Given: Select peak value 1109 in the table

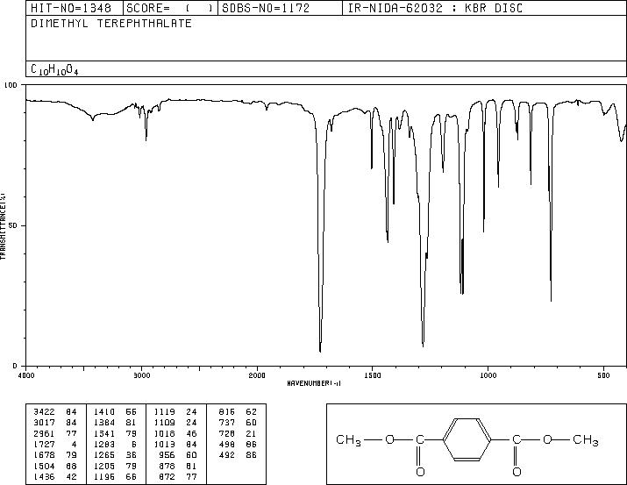Looking at the screenshot, I should [165, 423].
